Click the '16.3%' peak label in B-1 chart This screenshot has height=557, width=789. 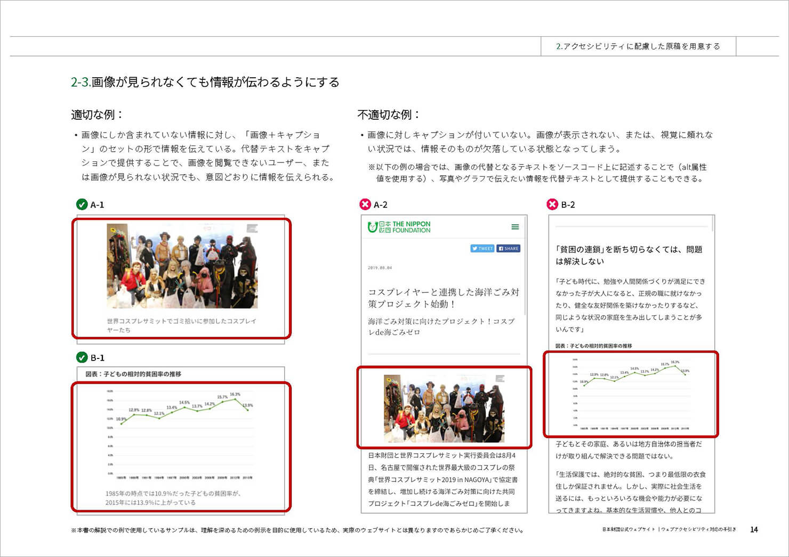(x=235, y=395)
